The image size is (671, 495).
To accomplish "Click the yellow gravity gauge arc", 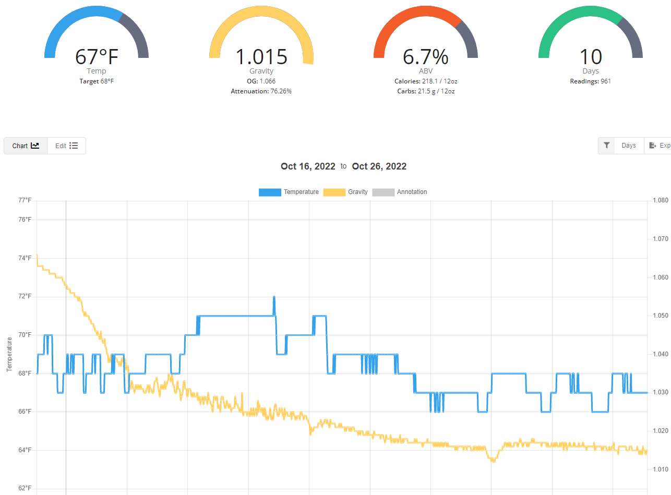I will point(261,11).
